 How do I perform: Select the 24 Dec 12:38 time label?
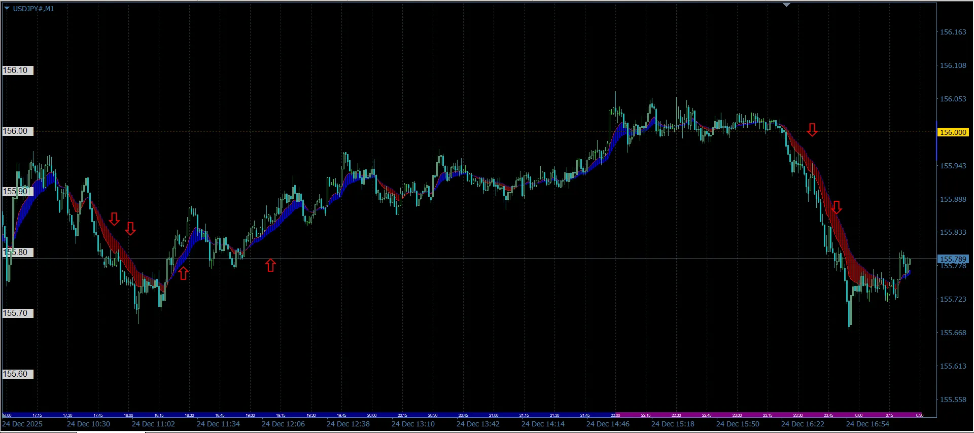[348, 424]
